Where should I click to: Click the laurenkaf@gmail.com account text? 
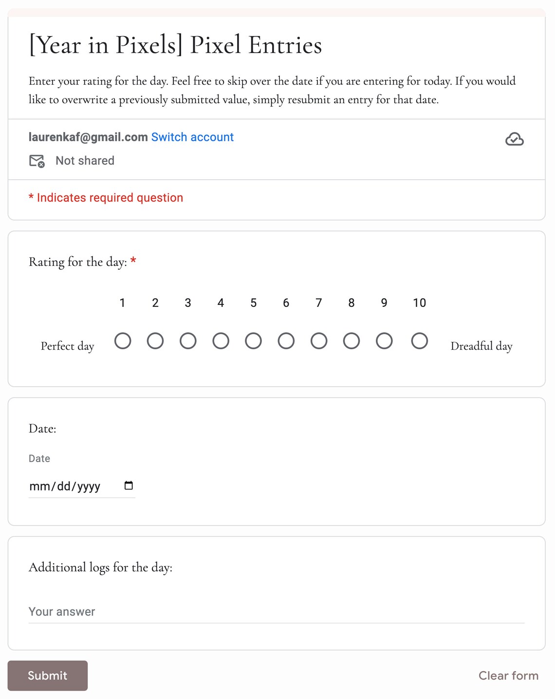[88, 137]
